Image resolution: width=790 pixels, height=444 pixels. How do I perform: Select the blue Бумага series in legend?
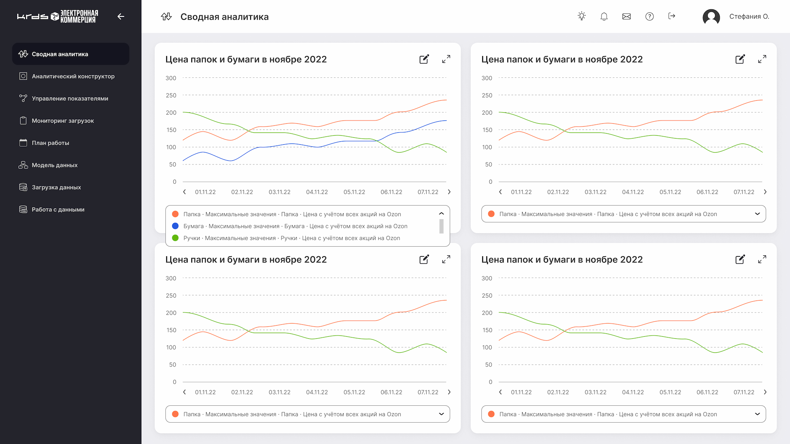pyautogui.click(x=295, y=226)
